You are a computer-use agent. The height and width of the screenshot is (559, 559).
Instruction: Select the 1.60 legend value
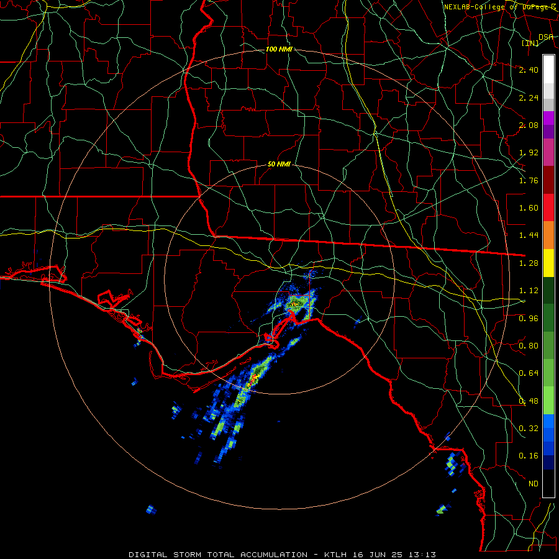point(529,208)
